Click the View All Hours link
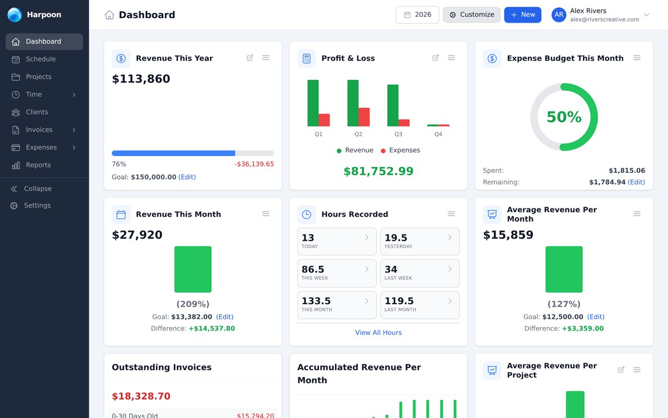 tap(379, 333)
